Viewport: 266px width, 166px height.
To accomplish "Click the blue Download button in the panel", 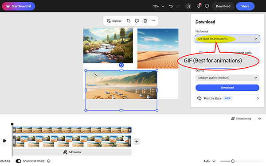I will click(227, 88).
